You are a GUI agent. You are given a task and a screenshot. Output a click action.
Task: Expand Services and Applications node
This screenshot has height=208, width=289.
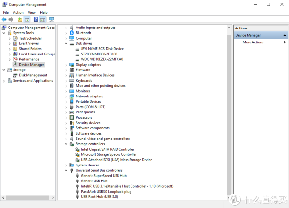tap(4, 81)
